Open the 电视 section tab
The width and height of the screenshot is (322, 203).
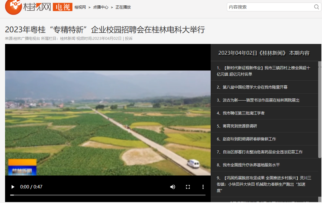pyautogui.click(x=63, y=7)
